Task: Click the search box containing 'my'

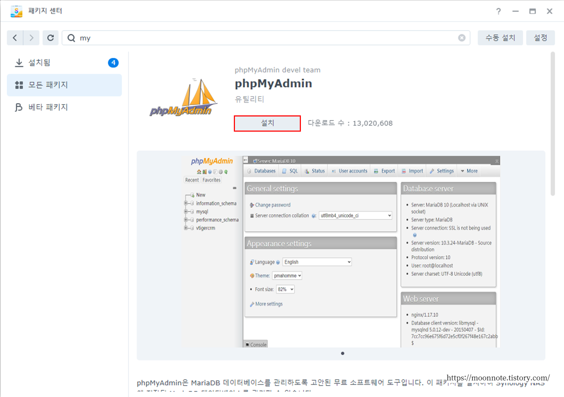Action: click(x=266, y=38)
